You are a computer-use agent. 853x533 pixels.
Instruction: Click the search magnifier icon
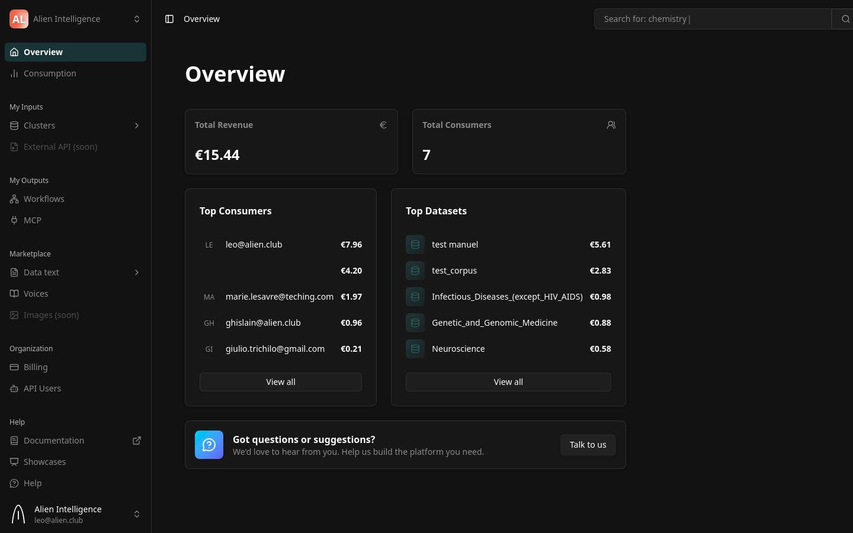pos(847,19)
